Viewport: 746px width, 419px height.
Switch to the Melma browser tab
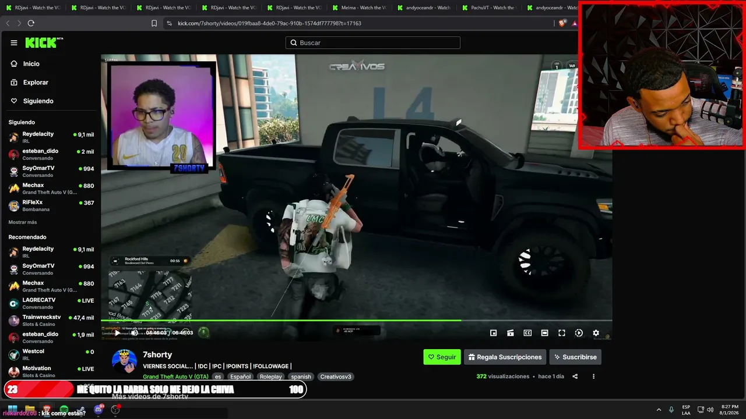[x=359, y=8]
